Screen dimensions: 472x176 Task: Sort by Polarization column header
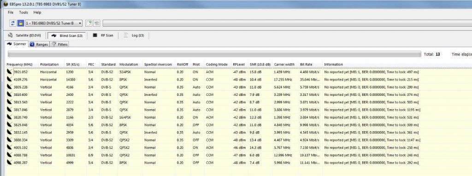tap(49, 65)
